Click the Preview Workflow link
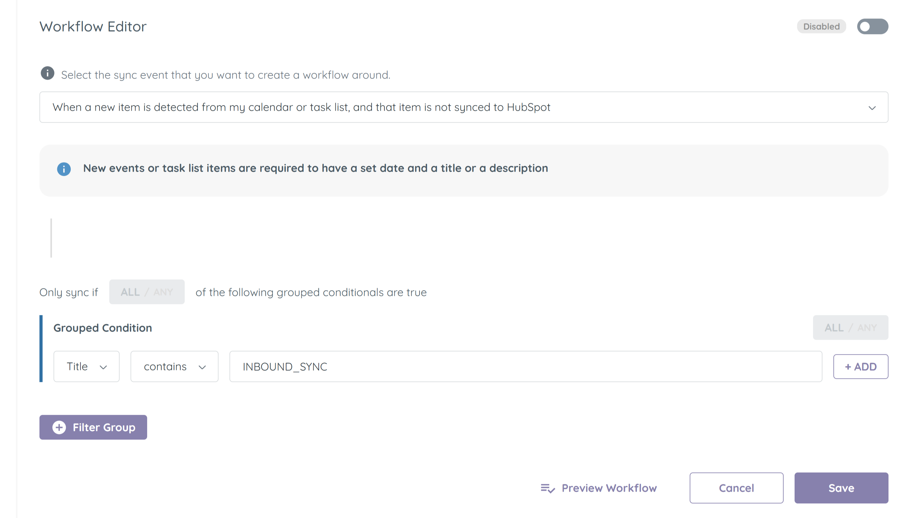The image size is (922, 518). 609,488
